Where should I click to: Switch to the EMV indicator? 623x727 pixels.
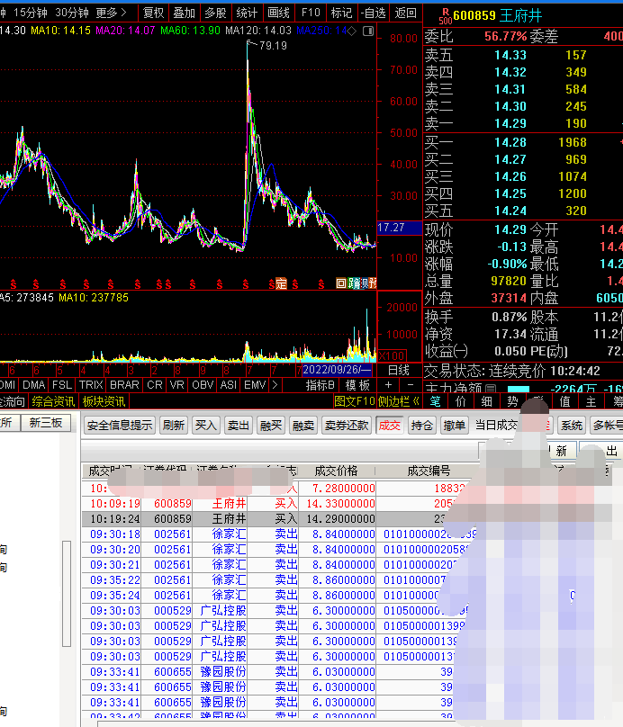[255, 385]
